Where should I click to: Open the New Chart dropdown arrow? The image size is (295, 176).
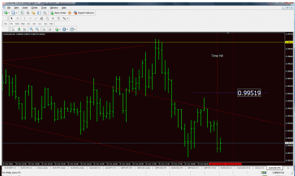coord(9,13)
